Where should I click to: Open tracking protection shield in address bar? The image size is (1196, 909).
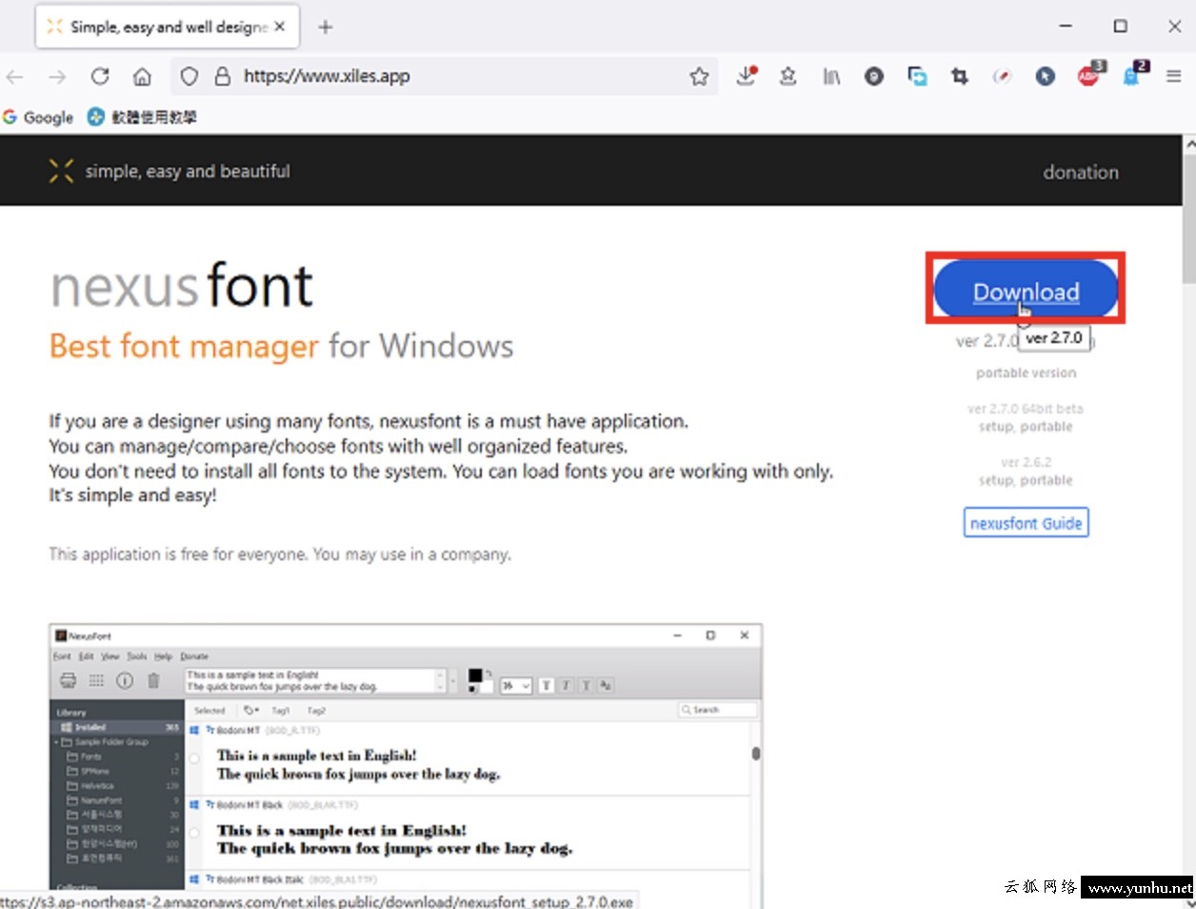(x=189, y=76)
